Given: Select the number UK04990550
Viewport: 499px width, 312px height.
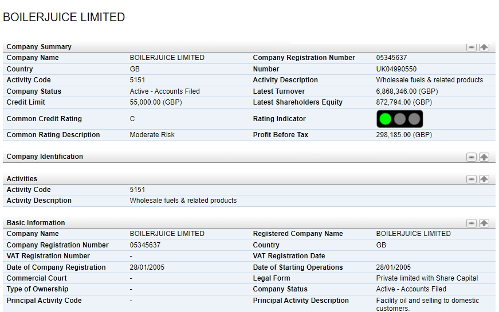Looking at the screenshot, I should (396, 69).
